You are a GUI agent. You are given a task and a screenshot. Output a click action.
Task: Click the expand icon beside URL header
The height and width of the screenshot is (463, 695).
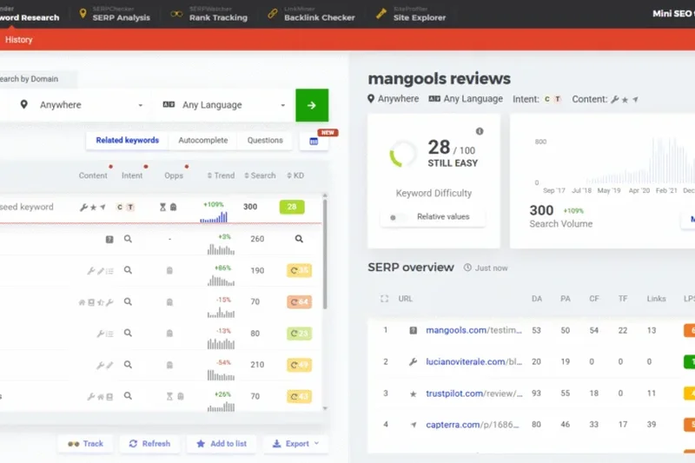(x=384, y=299)
